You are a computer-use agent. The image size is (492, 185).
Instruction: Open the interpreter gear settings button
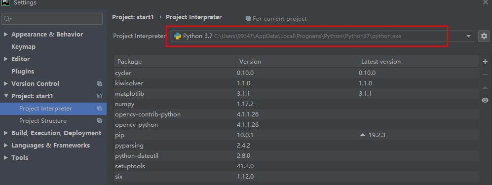(x=484, y=36)
